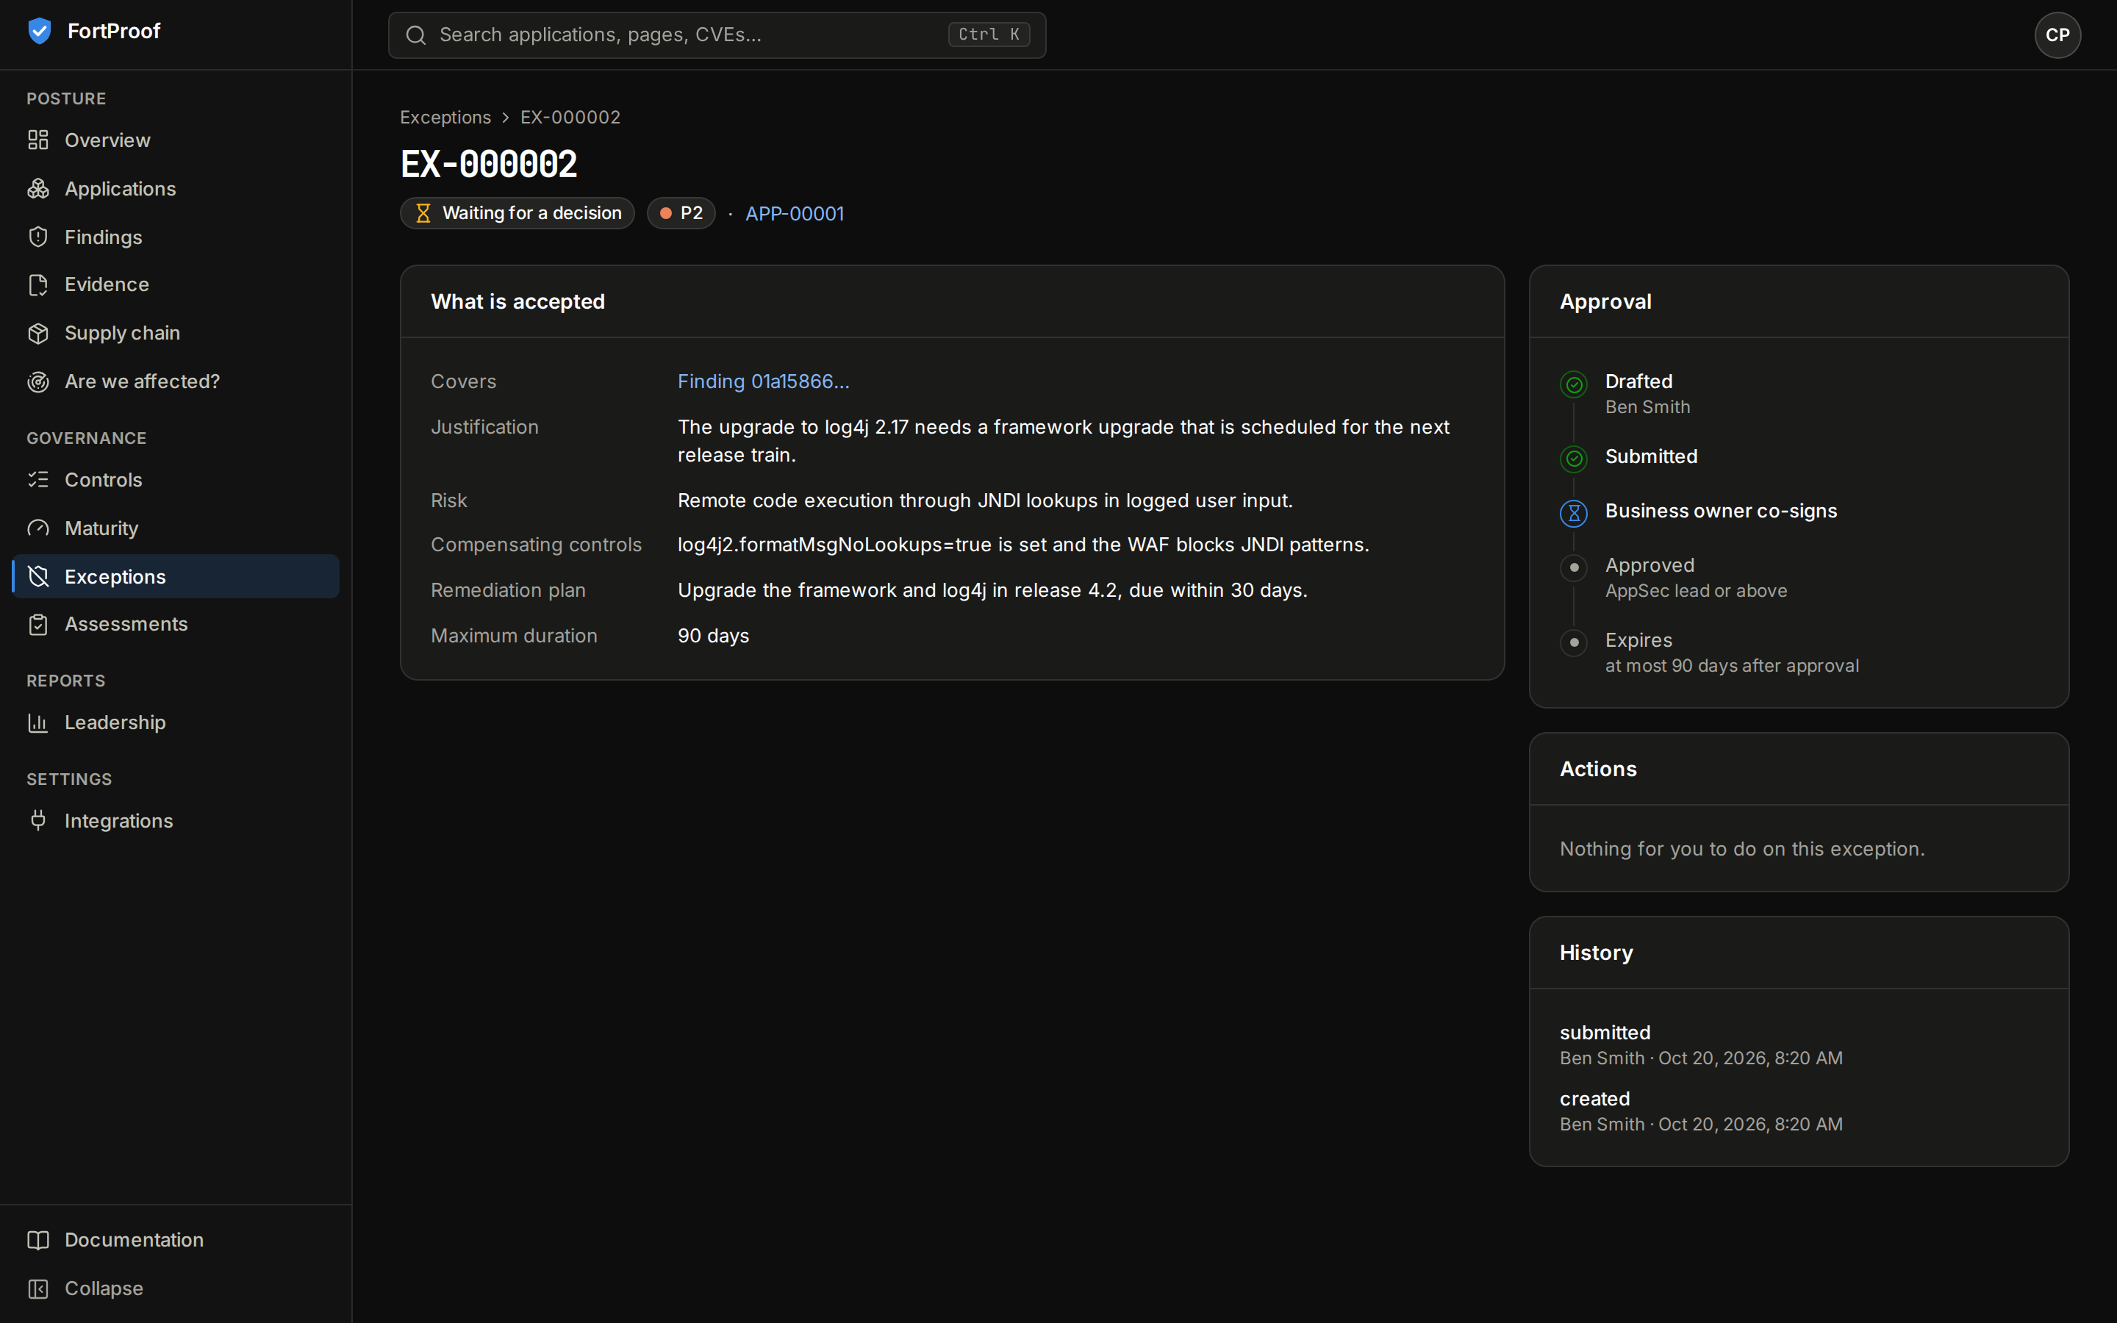Click the Applications sidebar icon
The width and height of the screenshot is (2117, 1323).
[37, 189]
